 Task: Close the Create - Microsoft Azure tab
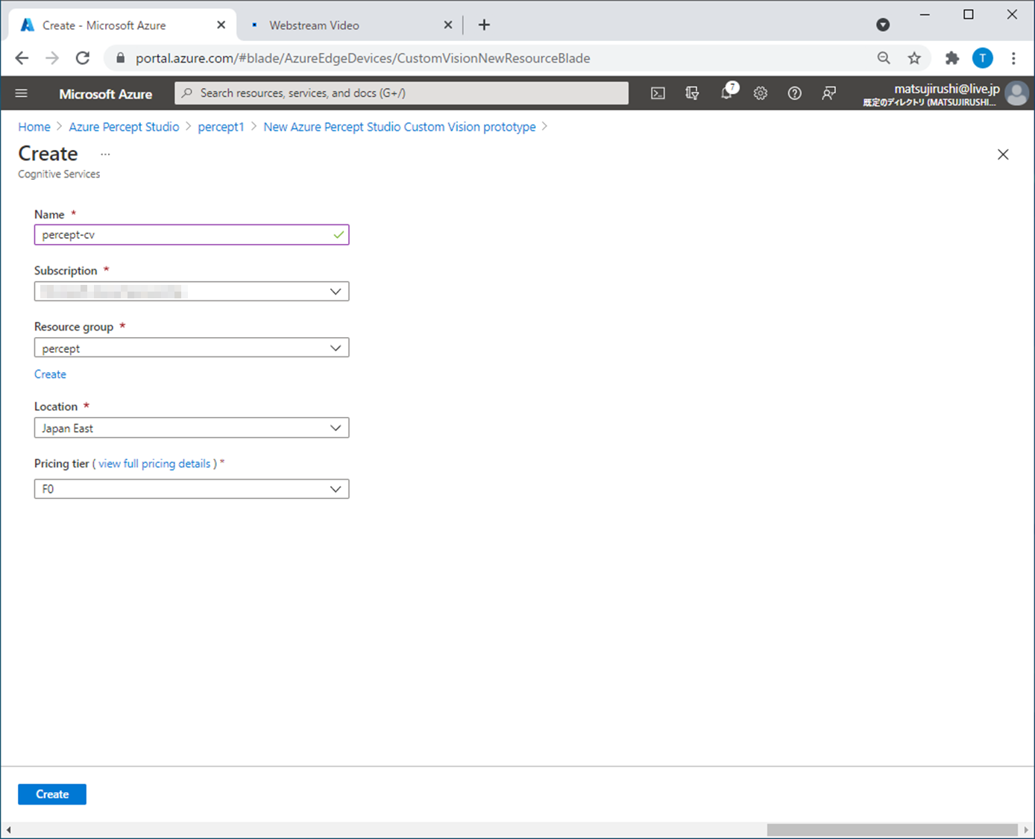coord(221,25)
